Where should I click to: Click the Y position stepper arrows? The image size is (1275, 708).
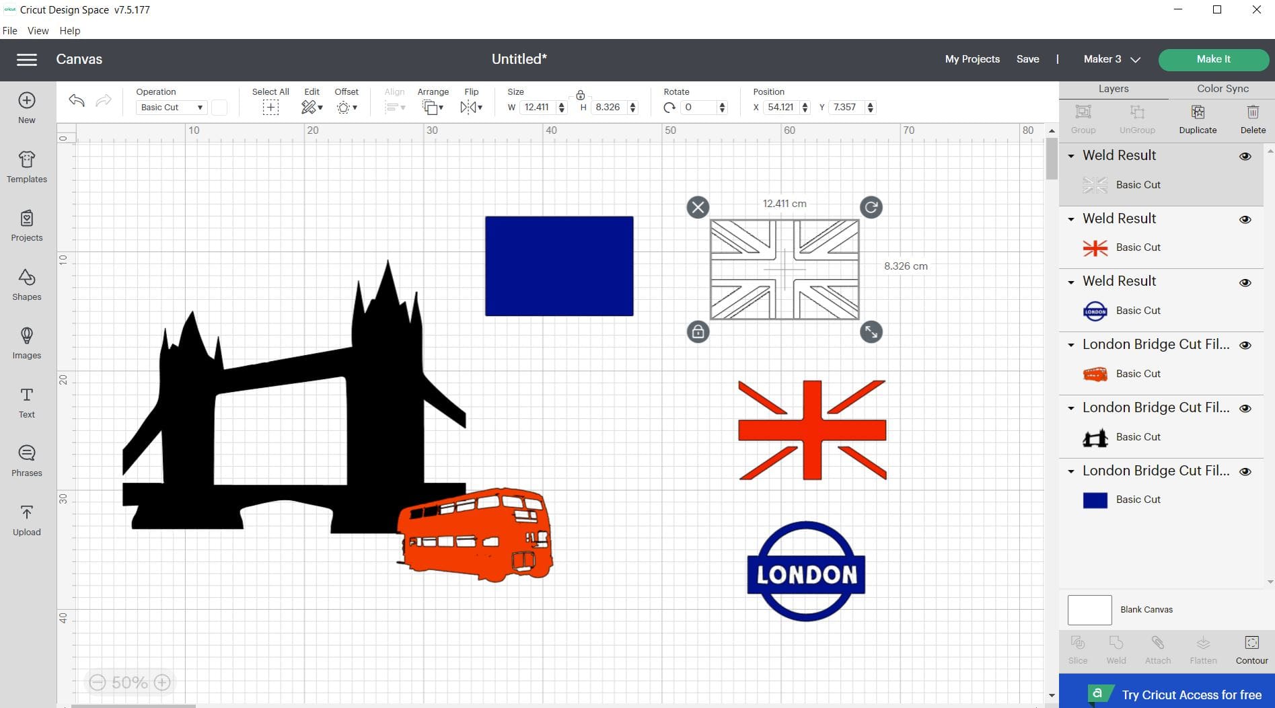point(871,108)
